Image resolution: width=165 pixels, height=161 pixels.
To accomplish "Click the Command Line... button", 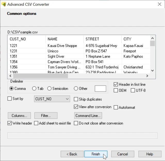I will point(88,116).
